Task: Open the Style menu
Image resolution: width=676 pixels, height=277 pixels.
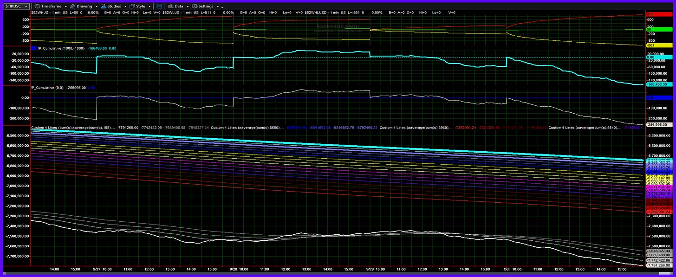Action: click(x=141, y=6)
